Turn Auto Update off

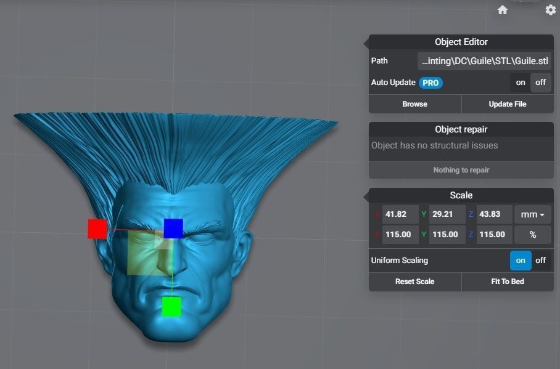tap(540, 83)
